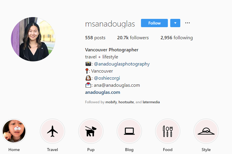Show the 2,956 following list

(x=177, y=38)
